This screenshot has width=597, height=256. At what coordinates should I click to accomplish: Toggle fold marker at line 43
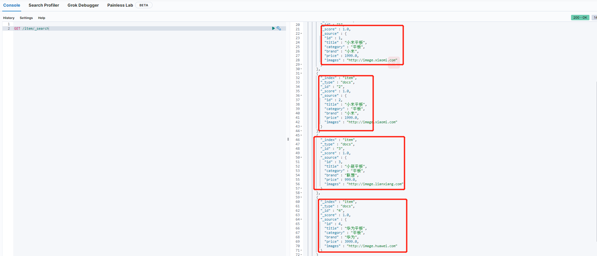301,126
